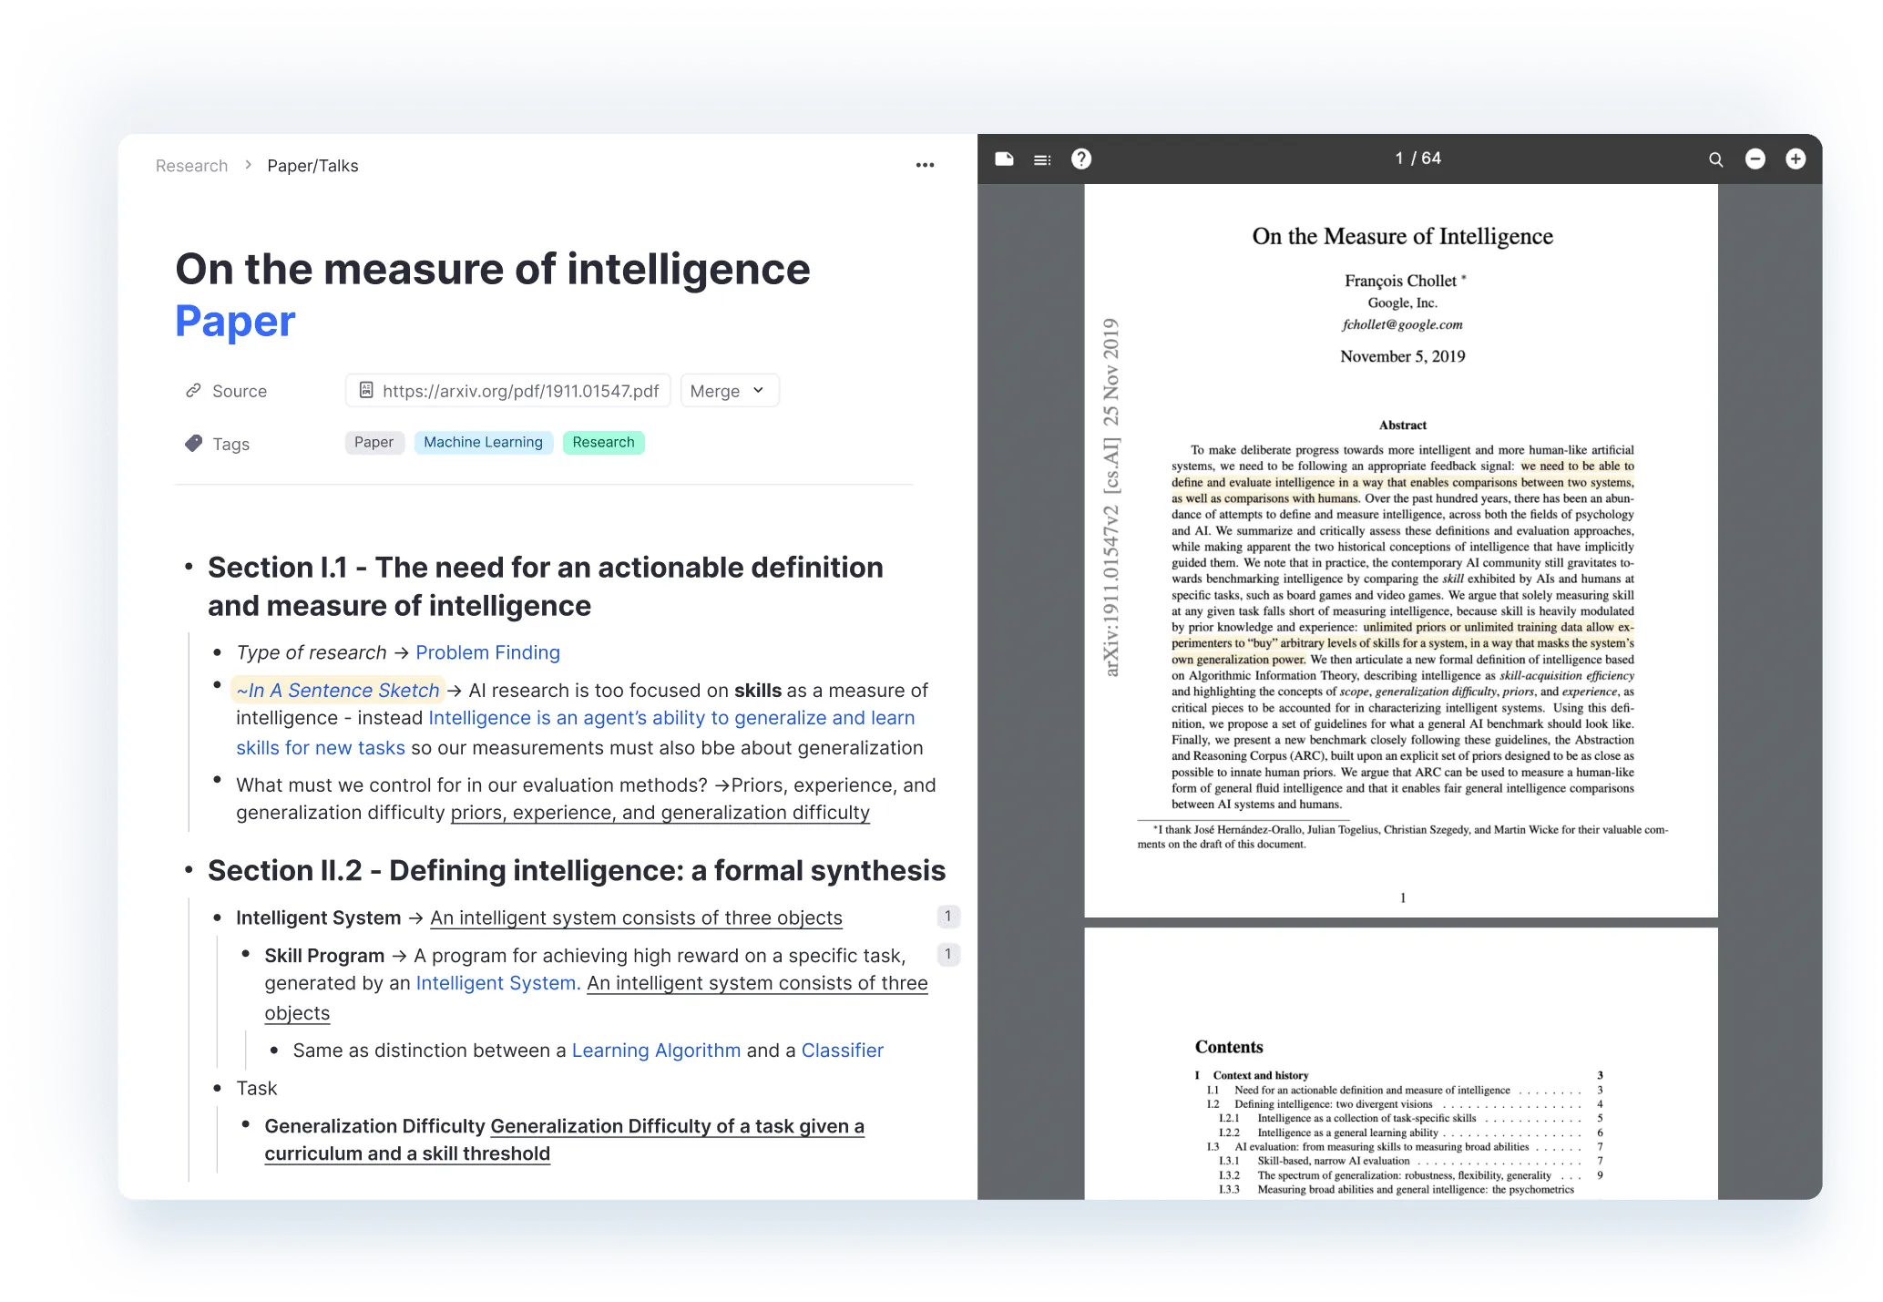
Task: Click the Tags label icon
Action: 193,443
